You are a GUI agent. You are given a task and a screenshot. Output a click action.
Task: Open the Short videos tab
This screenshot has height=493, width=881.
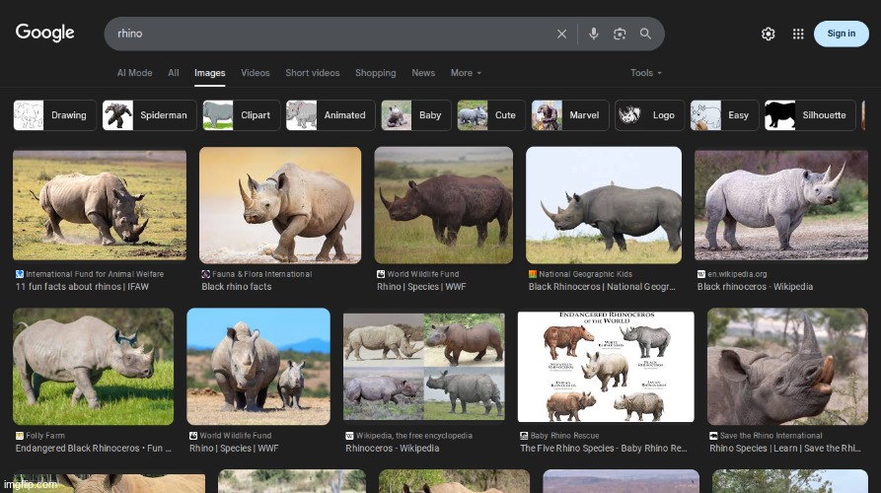coord(313,73)
